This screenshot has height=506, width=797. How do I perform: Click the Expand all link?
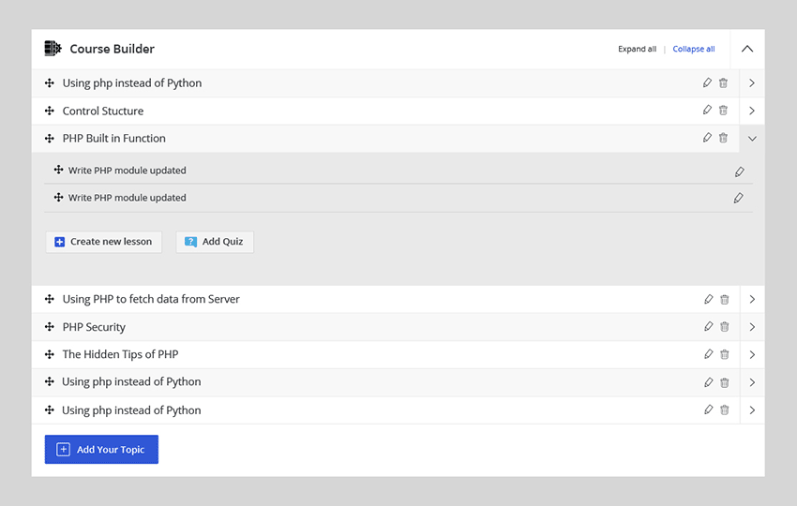(637, 49)
